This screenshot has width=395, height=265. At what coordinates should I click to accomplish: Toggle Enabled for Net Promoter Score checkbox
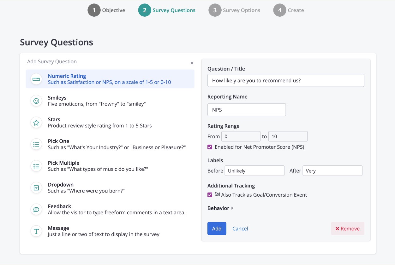click(210, 147)
